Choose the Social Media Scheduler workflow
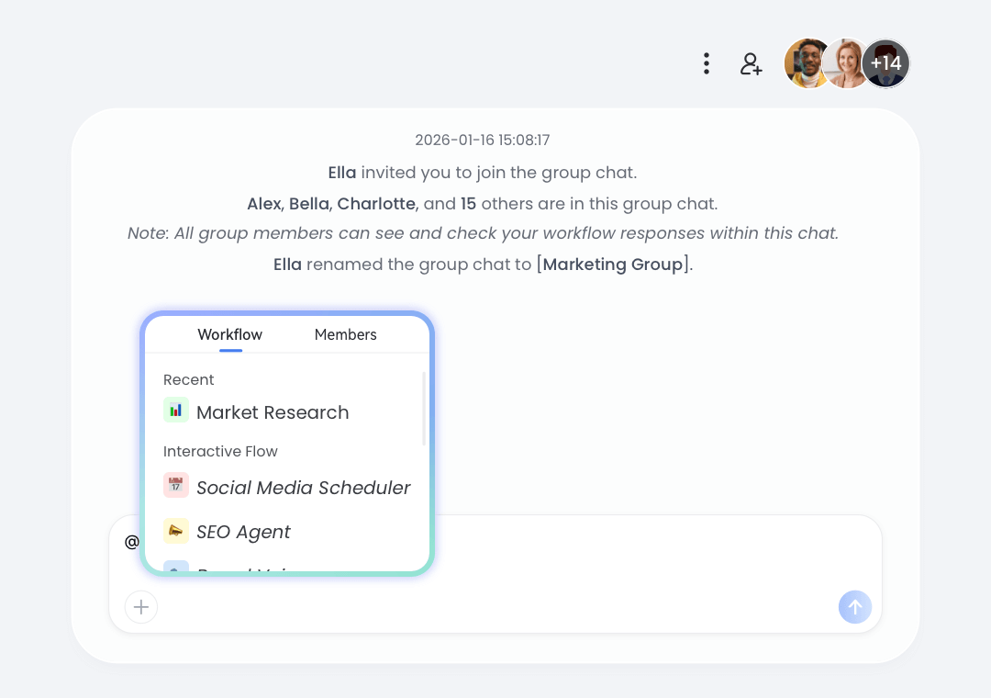991x698 pixels. click(303, 488)
